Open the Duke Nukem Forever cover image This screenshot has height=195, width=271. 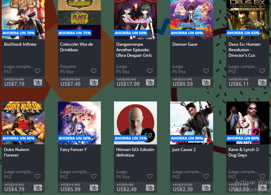coord(23,123)
